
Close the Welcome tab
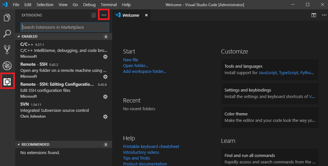tap(146, 15)
